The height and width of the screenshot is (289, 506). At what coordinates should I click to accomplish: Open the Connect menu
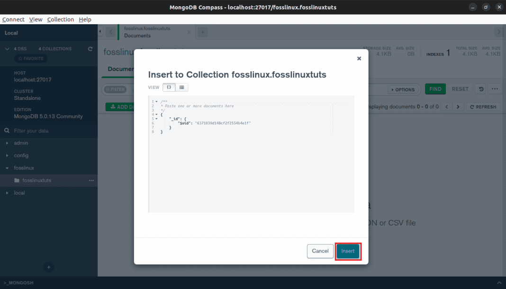tap(13, 19)
